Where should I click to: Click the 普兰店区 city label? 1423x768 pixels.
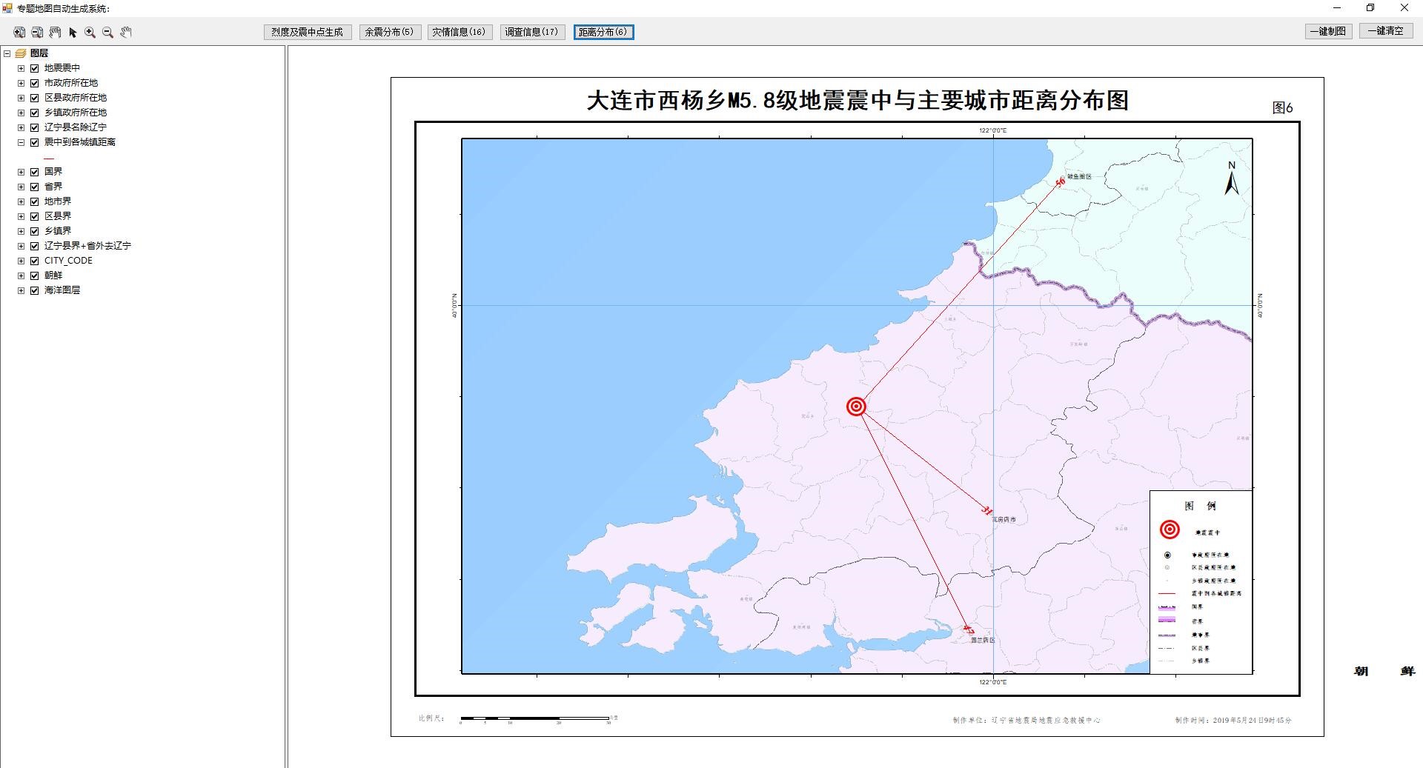[984, 640]
